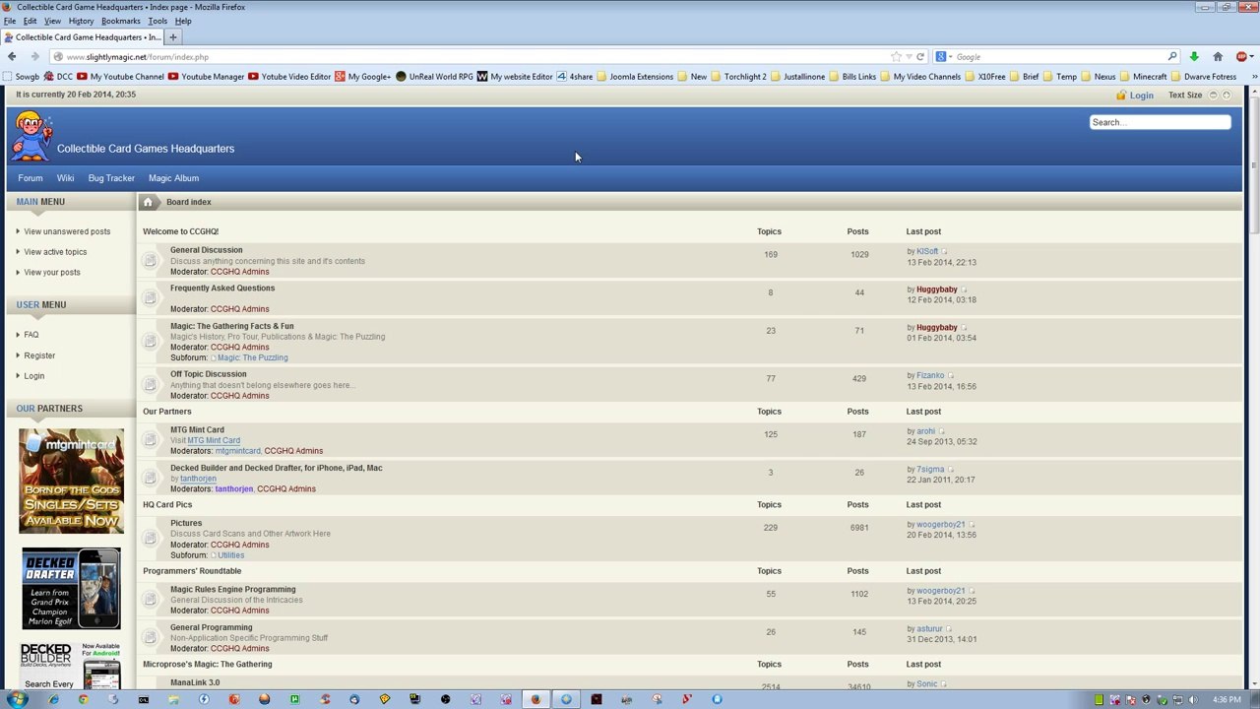Open the Magic Album navigation tab
This screenshot has width=1260, height=709.
(x=173, y=178)
